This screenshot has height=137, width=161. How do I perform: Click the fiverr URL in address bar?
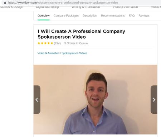click(x=63, y=3)
